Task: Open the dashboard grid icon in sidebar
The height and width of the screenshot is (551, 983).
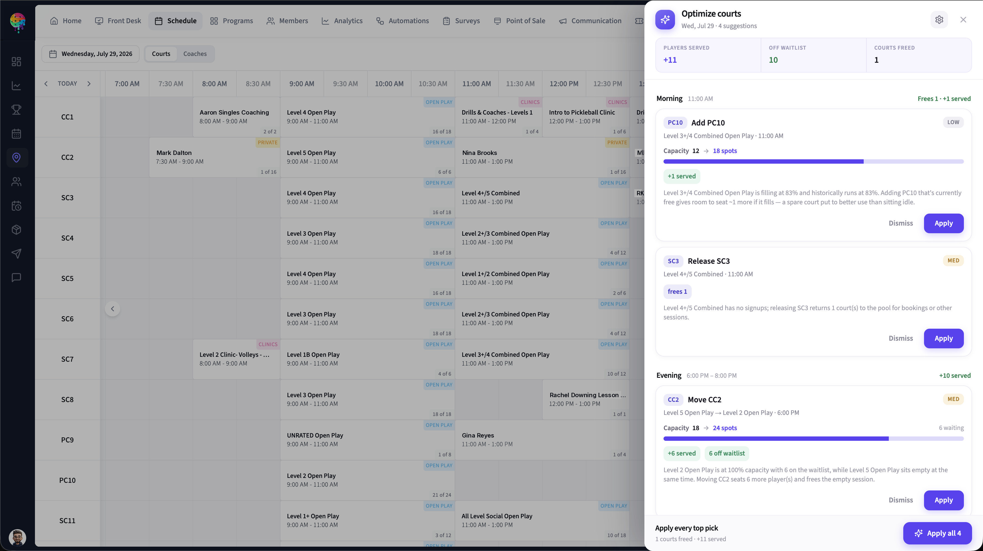Action: coord(16,61)
